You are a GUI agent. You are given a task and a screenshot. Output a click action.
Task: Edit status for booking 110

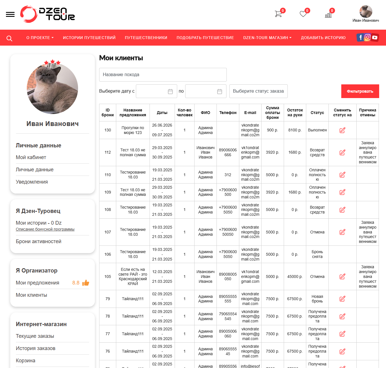click(342, 175)
